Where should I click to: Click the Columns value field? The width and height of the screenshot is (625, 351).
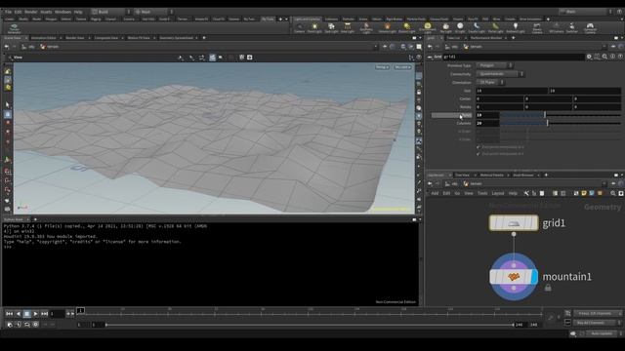pyautogui.click(x=487, y=123)
